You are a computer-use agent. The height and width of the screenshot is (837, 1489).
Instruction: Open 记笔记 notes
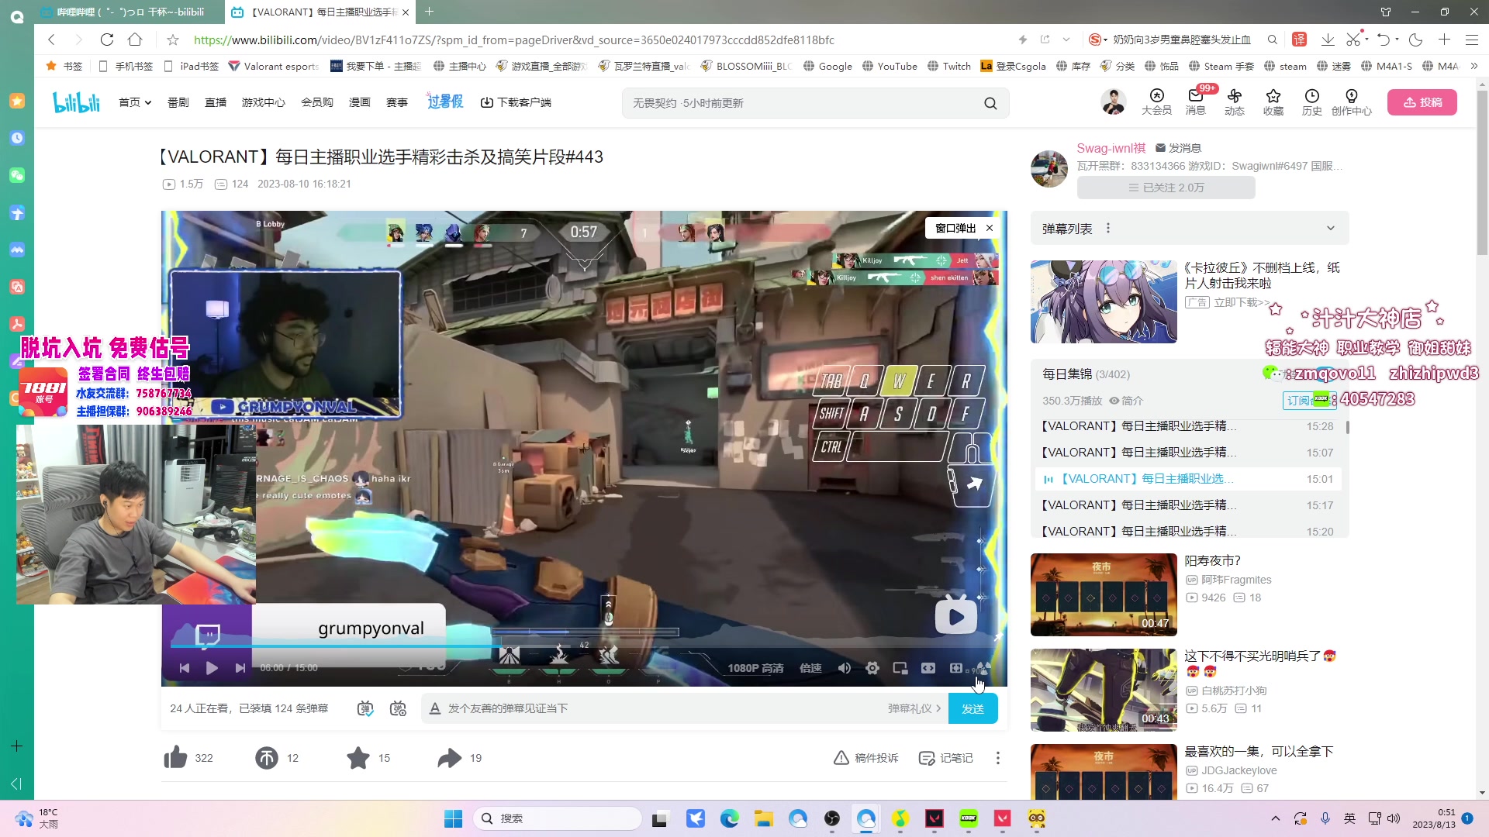945,757
